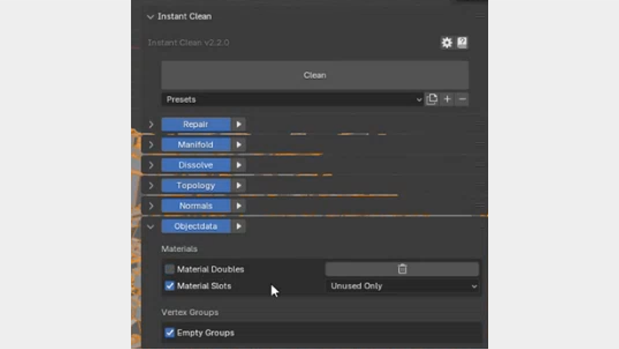Screen dimensions: 619x349
Task: Add a new preset with plus icon
Action: point(447,99)
